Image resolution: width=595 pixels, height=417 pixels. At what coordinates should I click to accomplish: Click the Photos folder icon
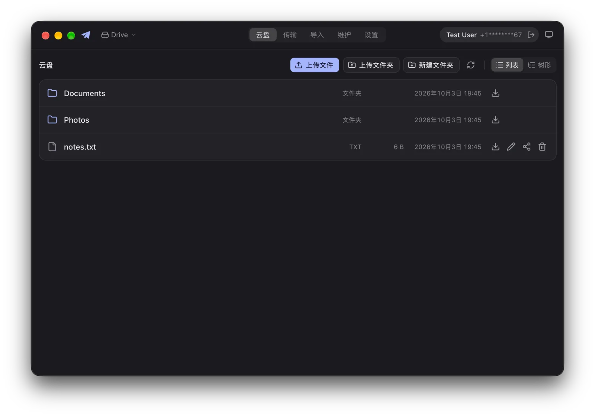point(52,120)
